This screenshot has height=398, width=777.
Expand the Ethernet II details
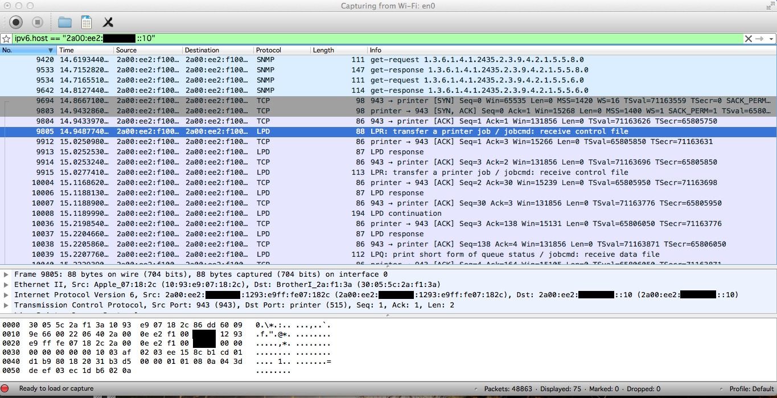pos(6,285)
